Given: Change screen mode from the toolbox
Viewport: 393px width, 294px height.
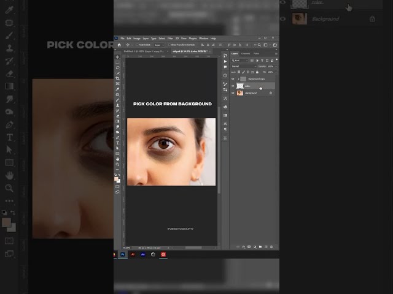Looking at the screenshot, I should coord(117,192).
